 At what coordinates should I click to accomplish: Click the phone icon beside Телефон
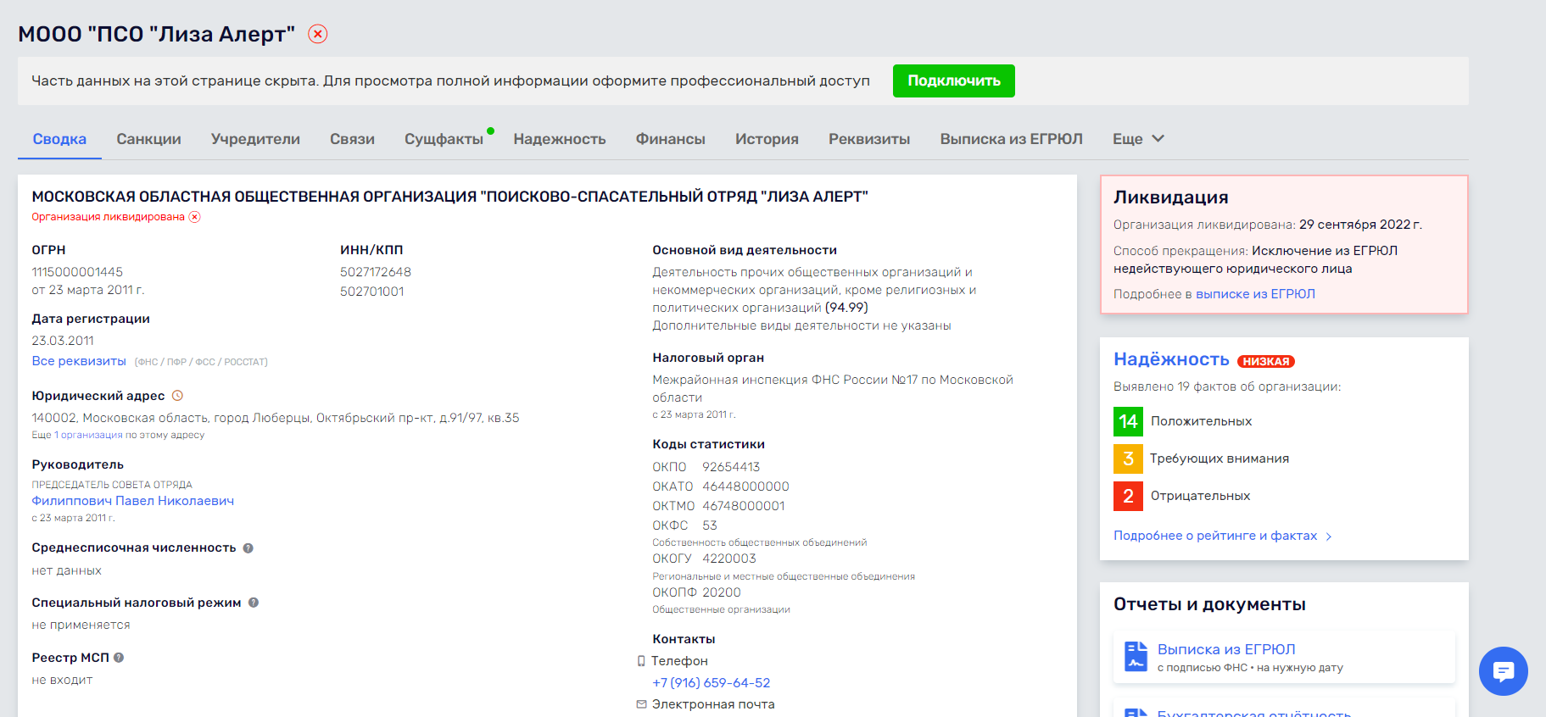point(641,661)
